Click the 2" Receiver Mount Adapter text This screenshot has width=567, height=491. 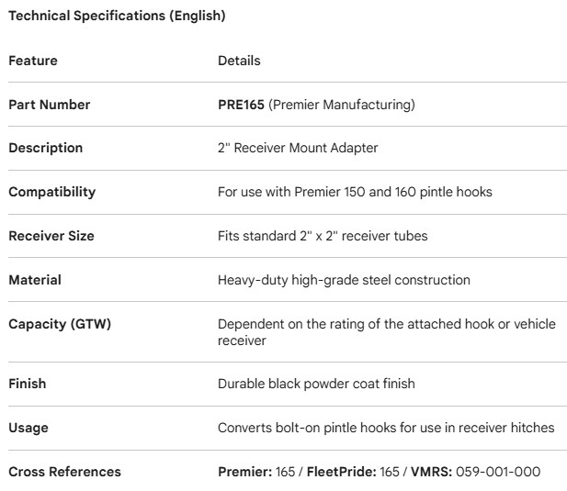point(298,148)
